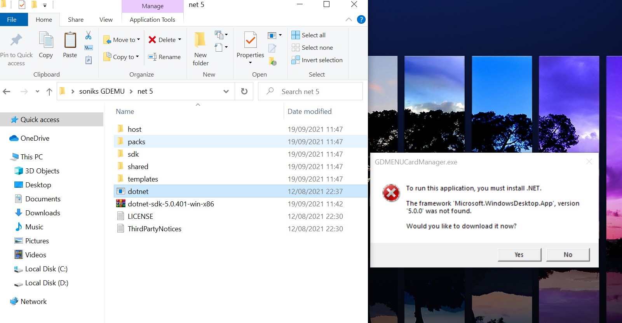Click the red X Delete icon

pos(152,40)
